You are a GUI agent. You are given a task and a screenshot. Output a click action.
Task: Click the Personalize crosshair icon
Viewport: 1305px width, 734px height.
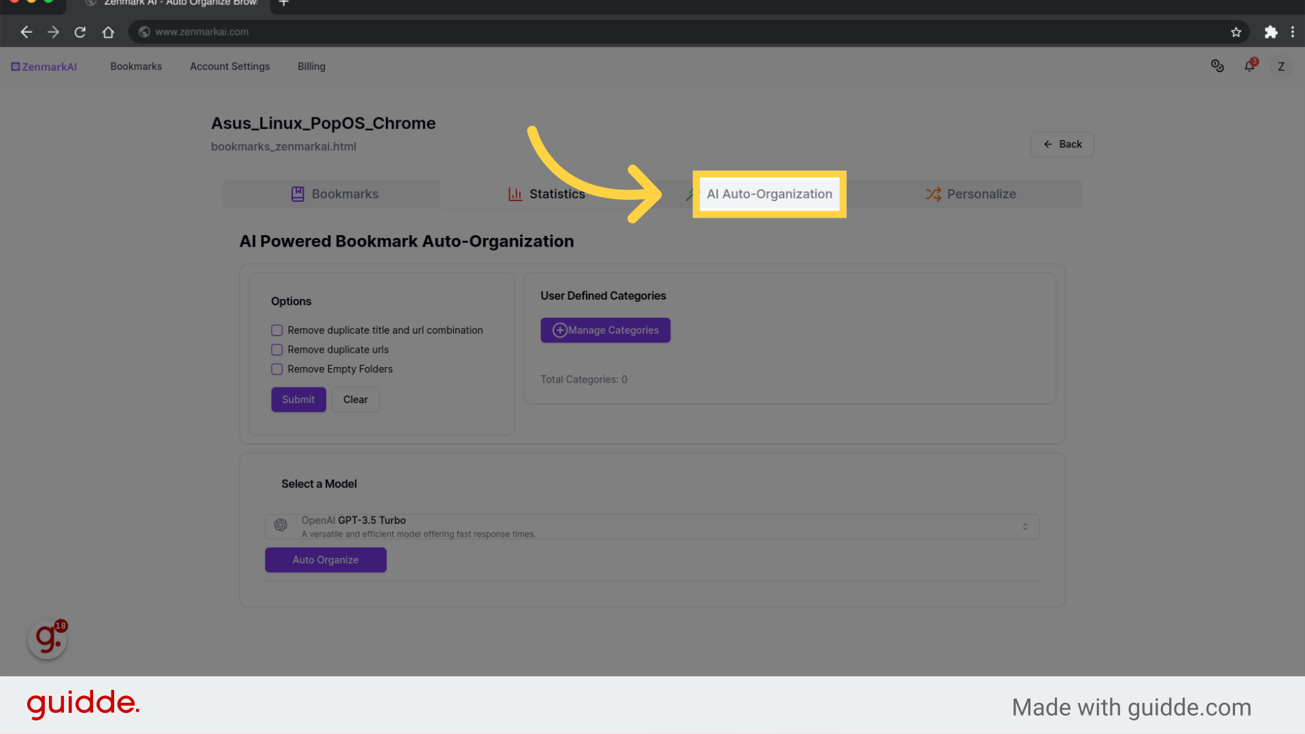click(x=933, y=194)
